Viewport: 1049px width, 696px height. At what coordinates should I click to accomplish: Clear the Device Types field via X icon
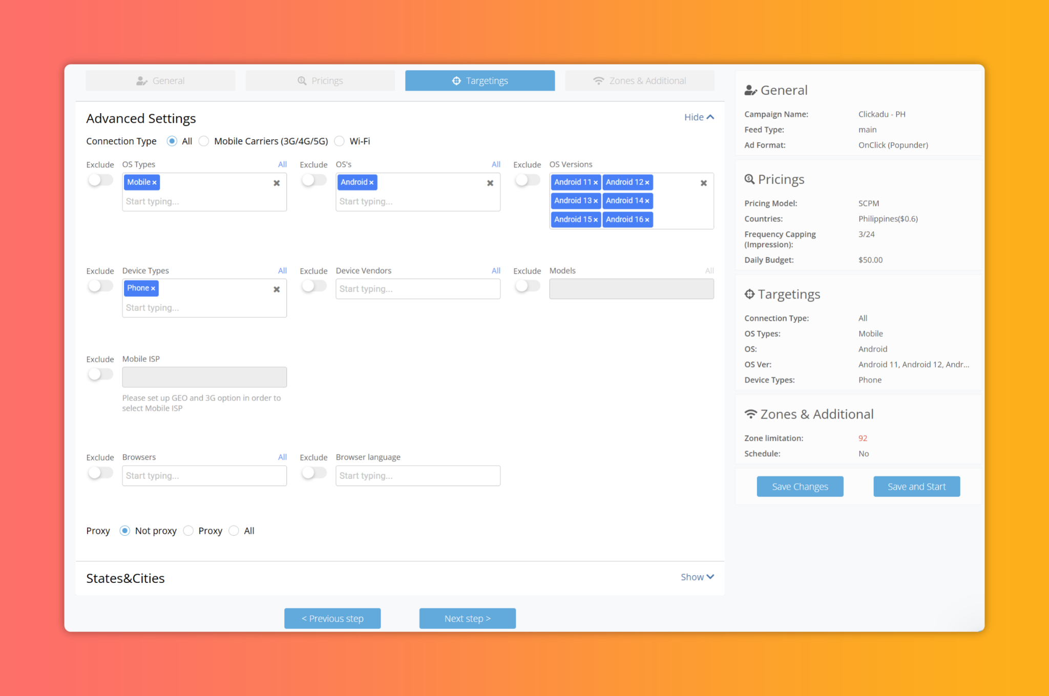[277, 289]
